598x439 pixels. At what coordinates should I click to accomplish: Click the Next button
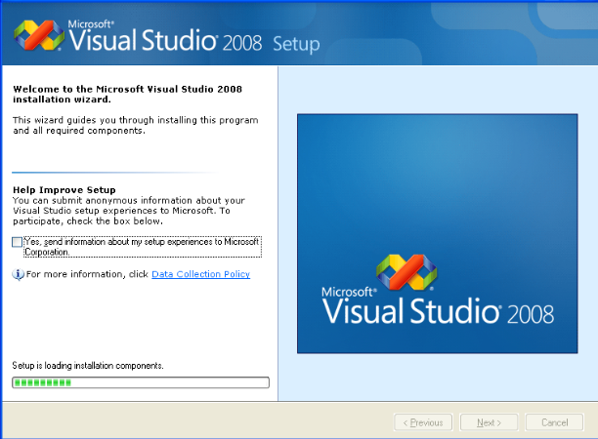(x=489, y=422)
